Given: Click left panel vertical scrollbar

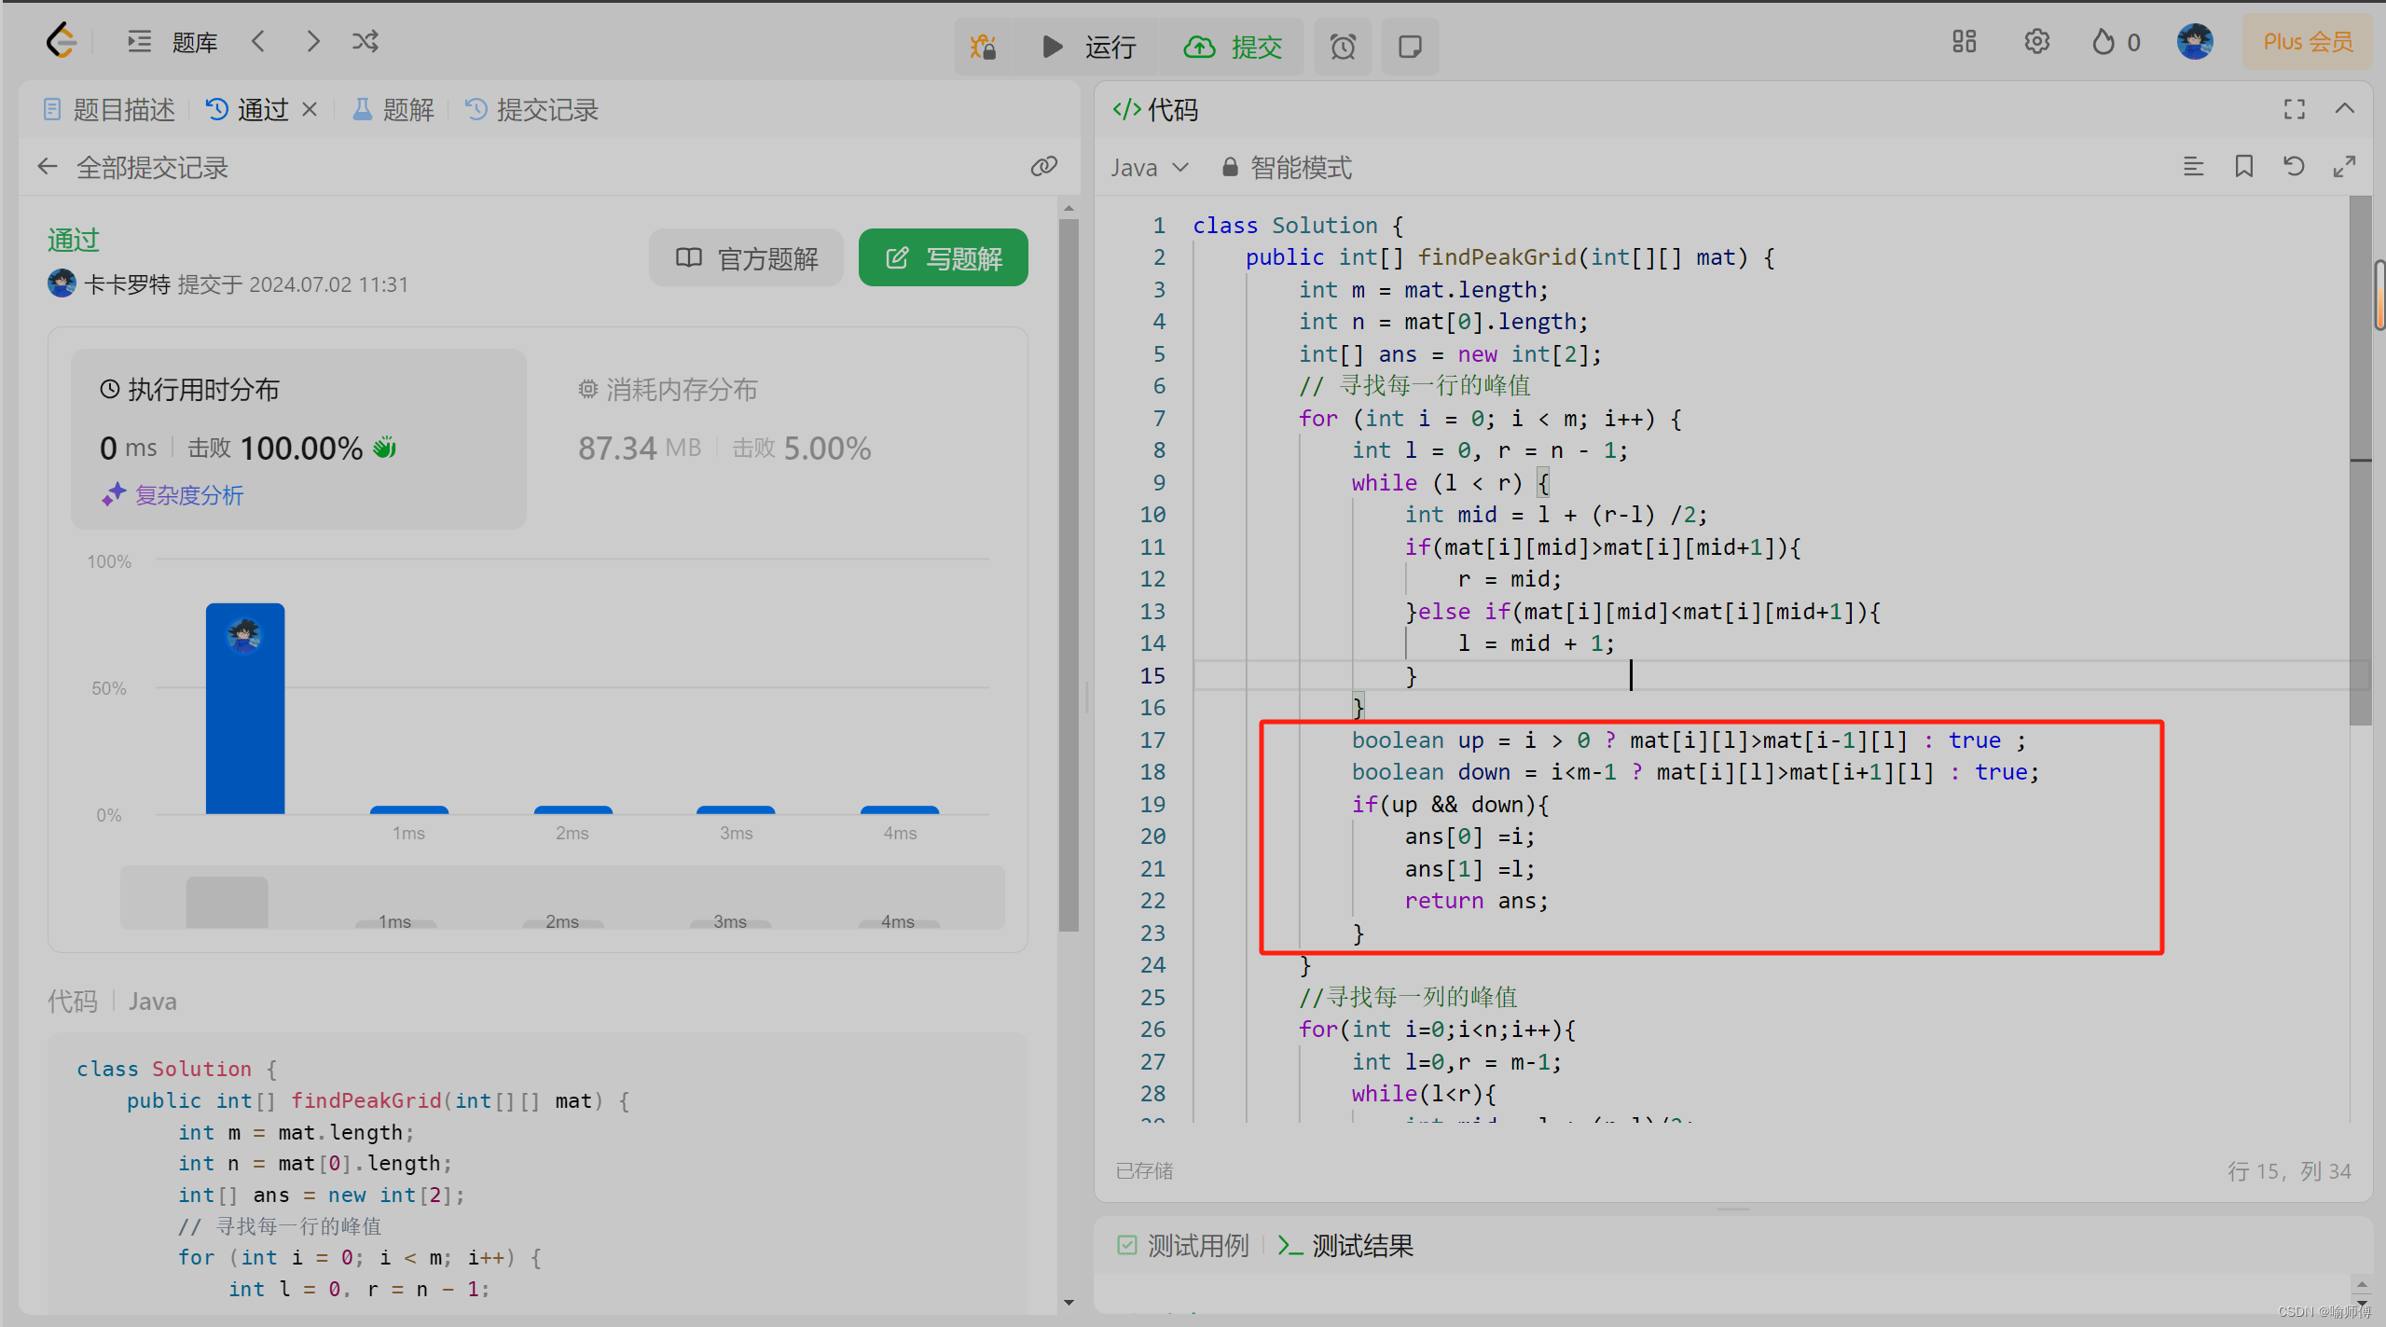Looking at the screenshot, I should pos(1069,574).
